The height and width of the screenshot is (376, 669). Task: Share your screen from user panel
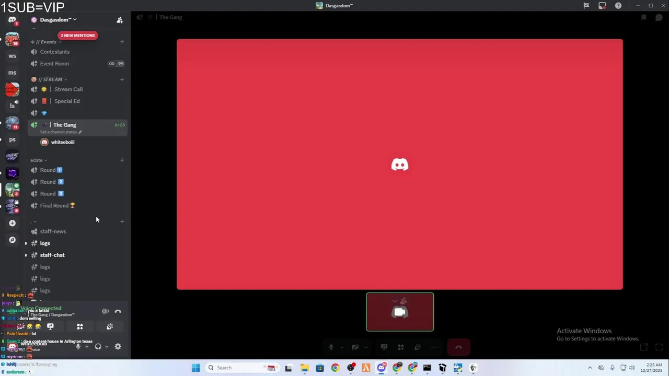pyautogui.click(x=50, y=326)
